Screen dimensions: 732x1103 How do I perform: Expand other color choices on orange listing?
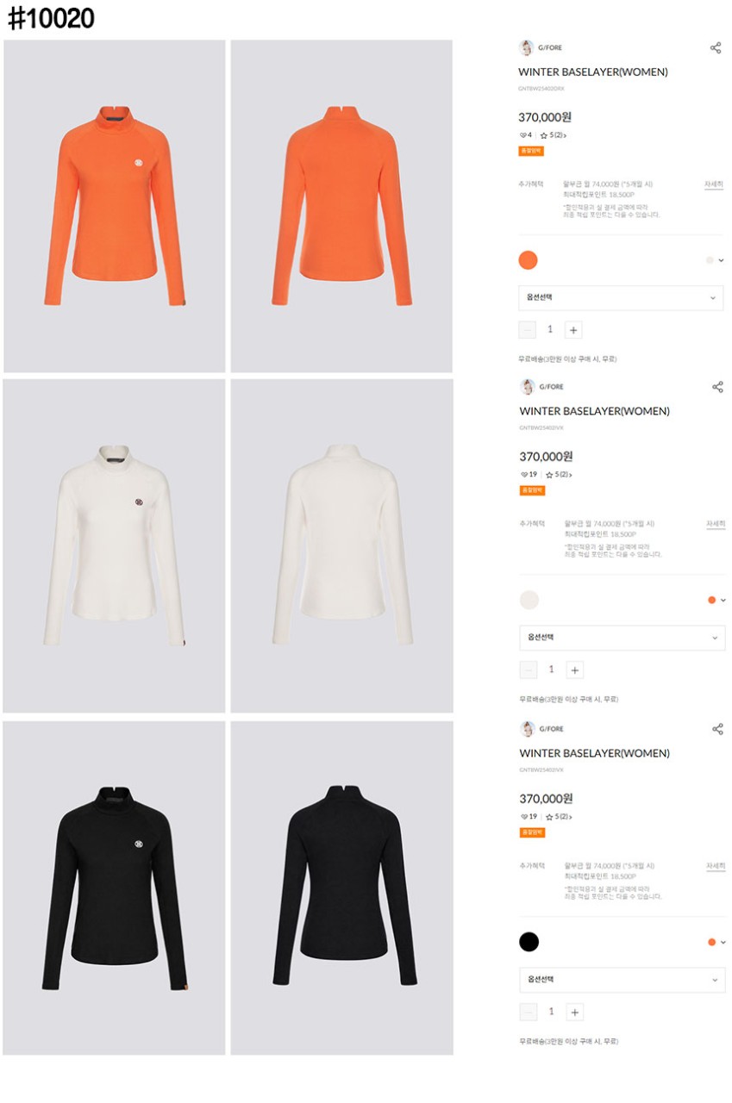(715, 260)
